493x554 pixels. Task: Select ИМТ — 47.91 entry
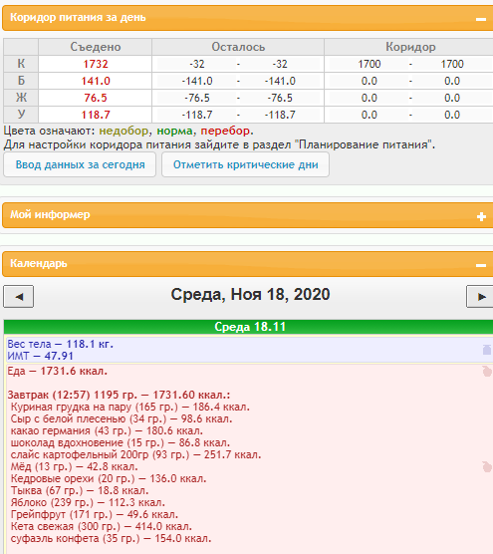point(40,356)
